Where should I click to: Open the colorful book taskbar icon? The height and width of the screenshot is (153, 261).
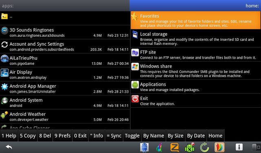(x=219, y=147)
